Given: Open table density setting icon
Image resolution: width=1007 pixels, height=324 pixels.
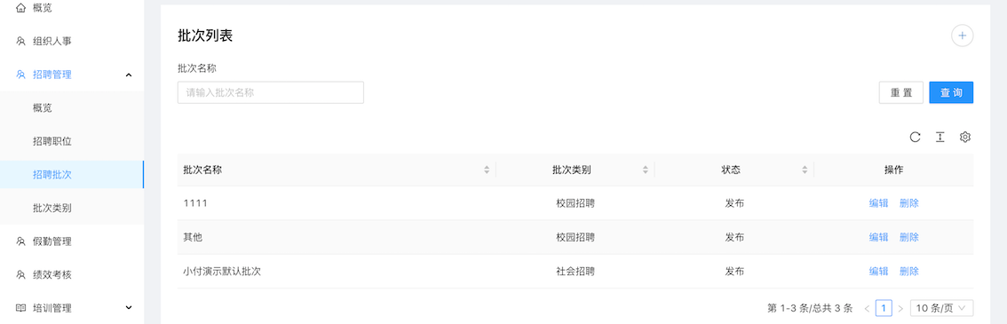Looking at the screenshot, I should (x=940, y=137).
